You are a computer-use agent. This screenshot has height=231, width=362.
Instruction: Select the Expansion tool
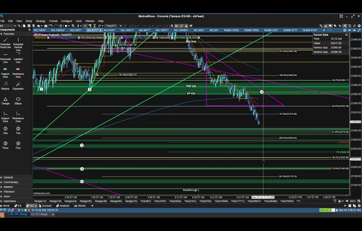point(18,86)
